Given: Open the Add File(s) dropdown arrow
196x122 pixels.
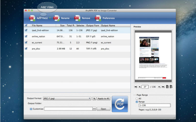Looking at the screenshot, I should click(50, 18).
